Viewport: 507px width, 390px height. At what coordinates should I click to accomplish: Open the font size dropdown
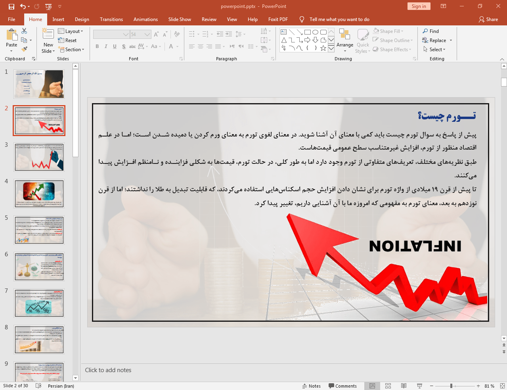[x=147, y=35]
